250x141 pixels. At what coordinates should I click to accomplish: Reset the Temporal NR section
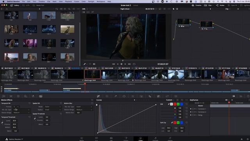click(x=30, y=103)
